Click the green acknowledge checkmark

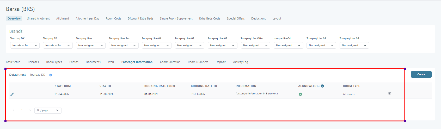(300, 94)
